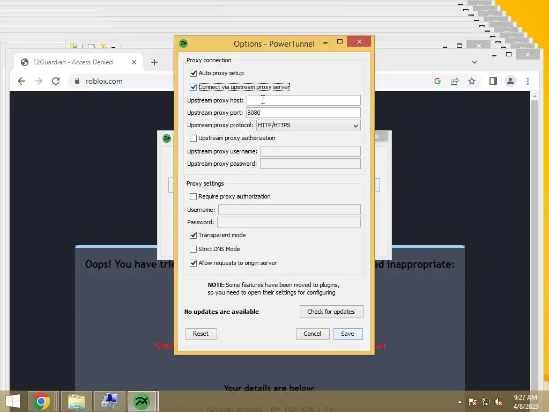549x412 pixels.
Task: Click the taskbar clock 9:27 AM
Action: coord(525,398)
